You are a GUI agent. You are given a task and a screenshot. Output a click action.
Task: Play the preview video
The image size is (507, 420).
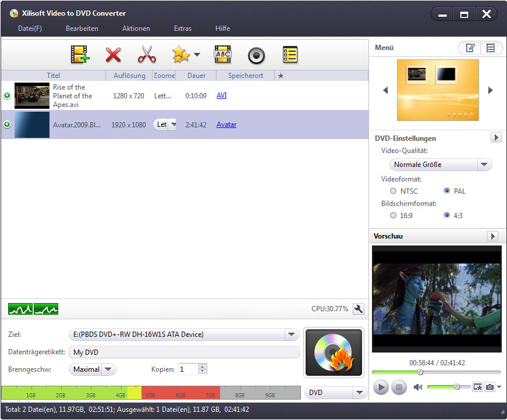381,387
